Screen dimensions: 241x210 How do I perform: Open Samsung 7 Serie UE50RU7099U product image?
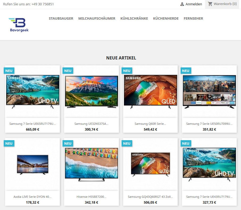click(x=209, y=92)
